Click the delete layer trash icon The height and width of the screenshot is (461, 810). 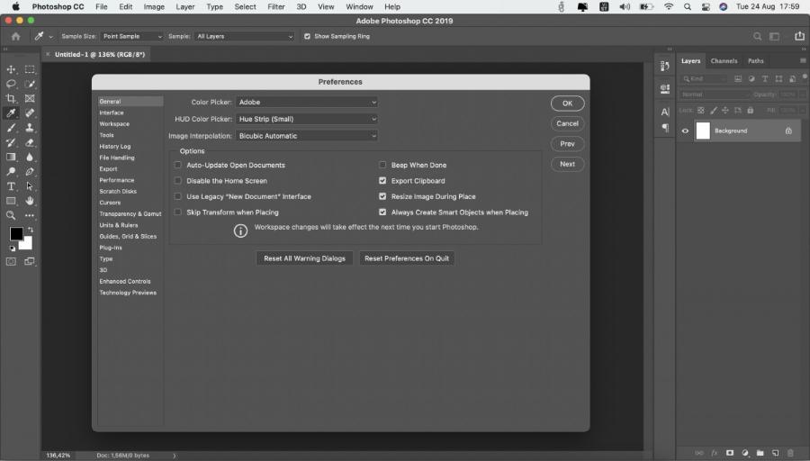[790, 452]
